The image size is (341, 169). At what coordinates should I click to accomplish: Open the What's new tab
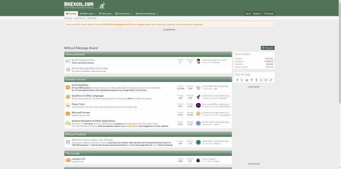click(86, 14)
